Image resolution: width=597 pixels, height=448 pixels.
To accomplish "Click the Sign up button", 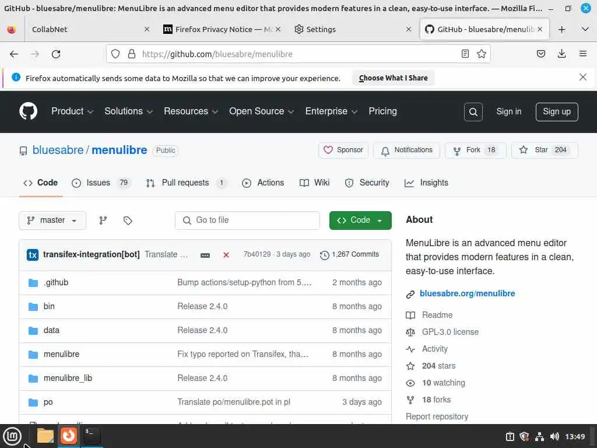I will click(x=557, y=111).
